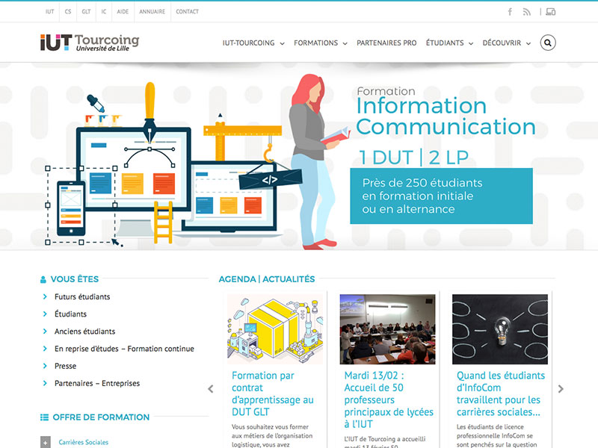Click the chevron beside Étudiants in sidebar

pos(45,314)
